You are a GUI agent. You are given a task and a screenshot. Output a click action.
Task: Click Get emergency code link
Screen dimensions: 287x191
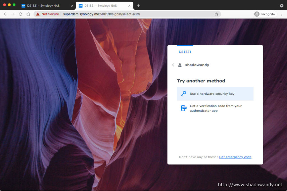[x=235, y=157]
